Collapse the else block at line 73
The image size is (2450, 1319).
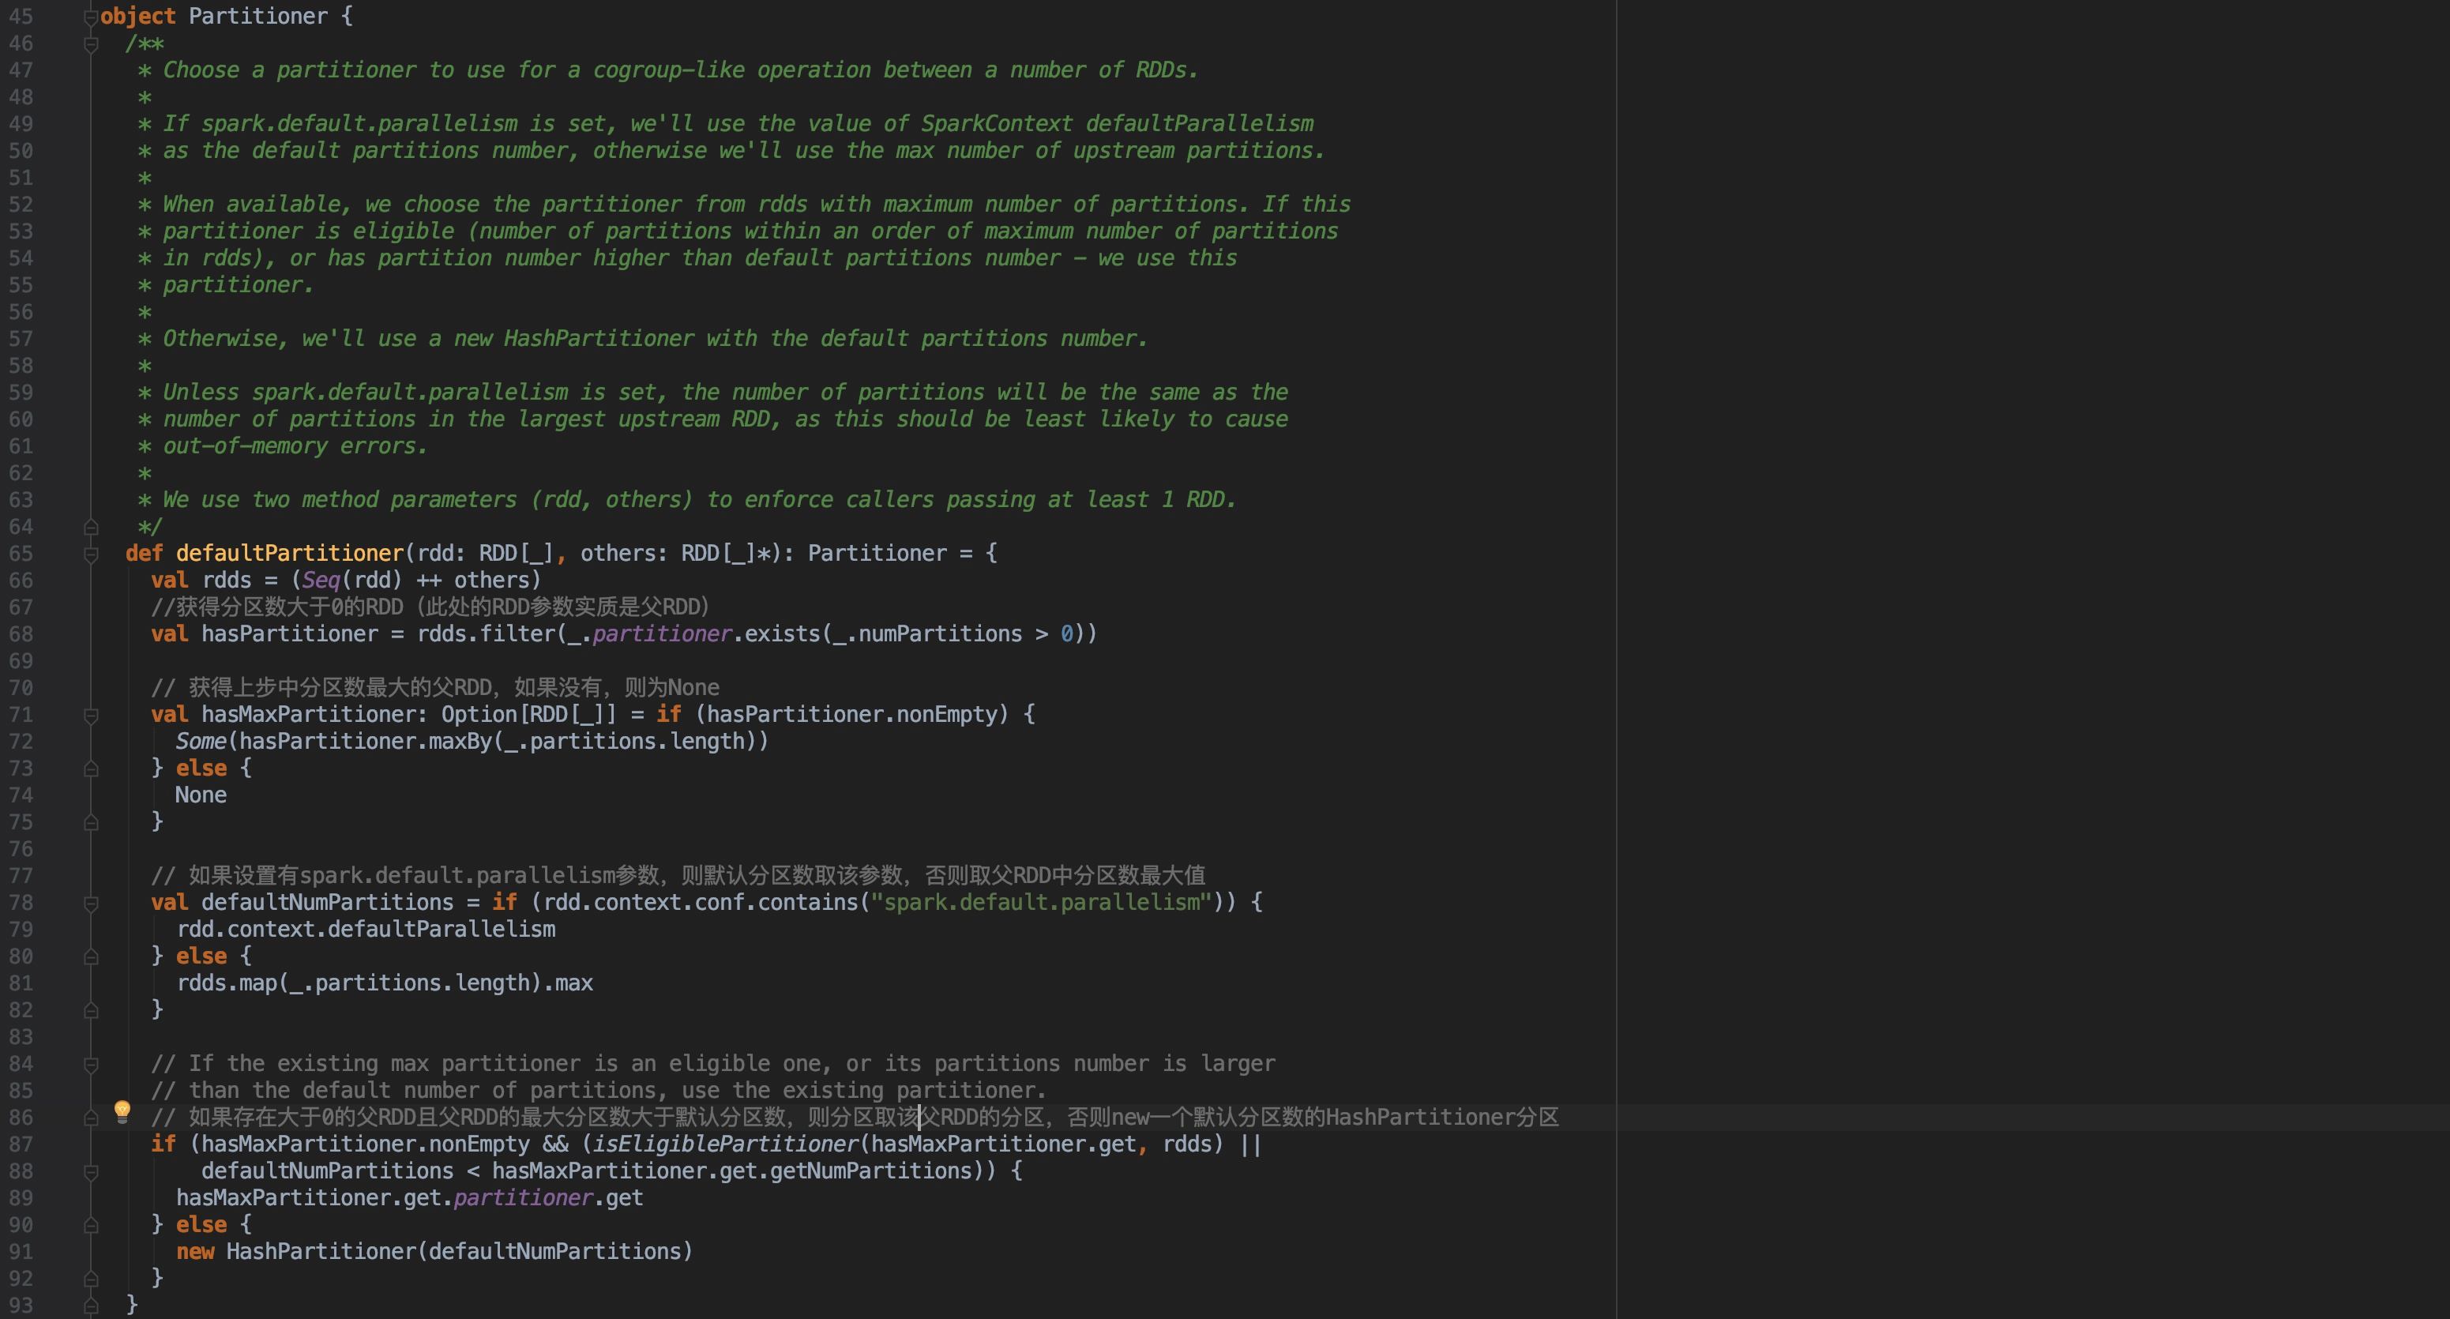(x=92, y=768)
